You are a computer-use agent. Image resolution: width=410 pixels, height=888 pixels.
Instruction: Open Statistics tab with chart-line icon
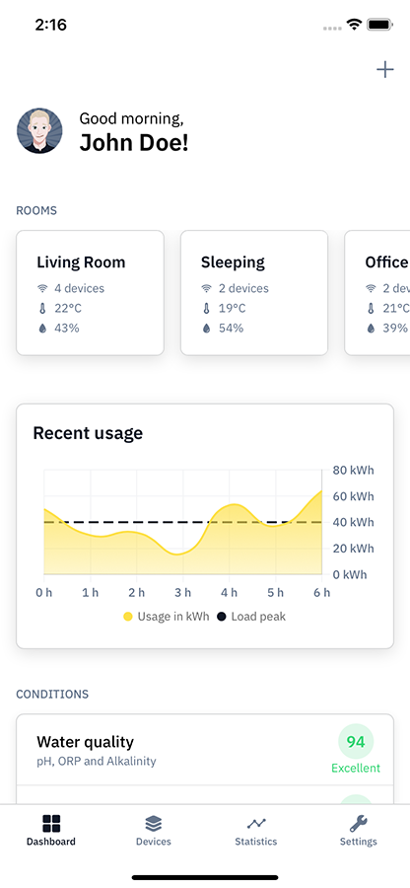click(x=256, y=830)
